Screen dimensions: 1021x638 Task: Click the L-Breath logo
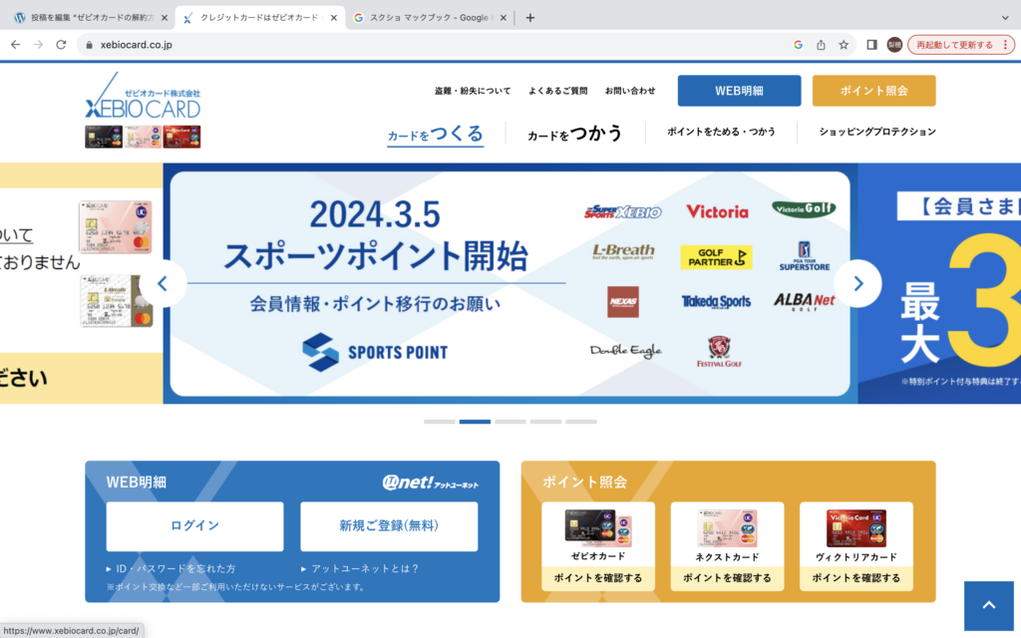pos(623,252)
